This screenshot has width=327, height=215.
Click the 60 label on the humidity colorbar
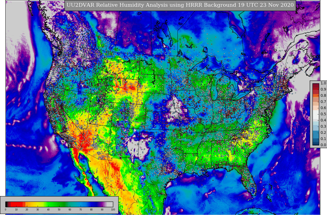click(70, 210)
